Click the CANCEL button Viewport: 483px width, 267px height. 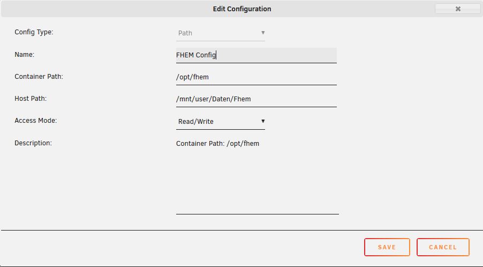click(443, 247)
